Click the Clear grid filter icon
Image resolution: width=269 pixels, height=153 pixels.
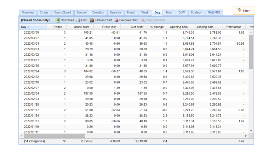point(143,20)
